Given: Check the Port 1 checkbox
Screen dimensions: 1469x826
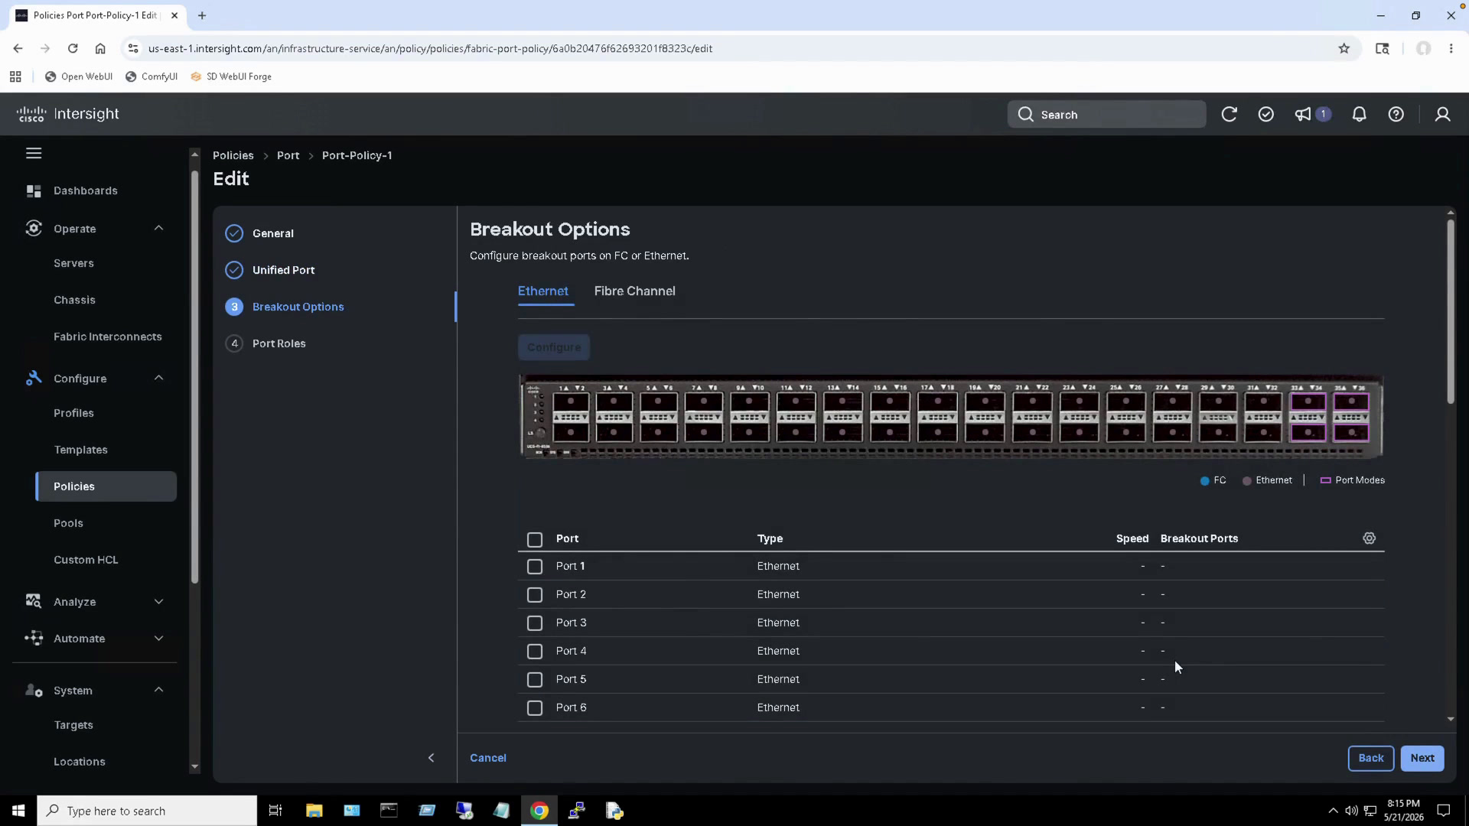Looking at the screenshot, I should (x=535, y=567).
